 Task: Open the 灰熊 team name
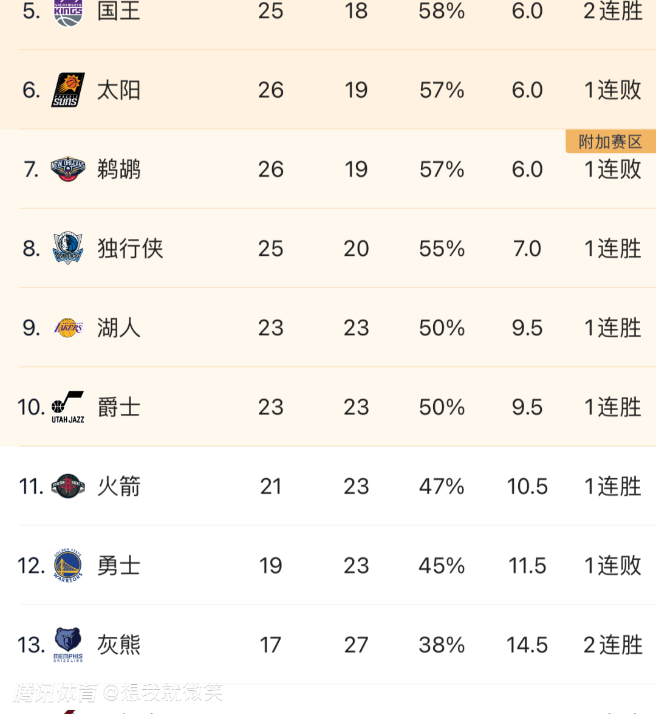tap(119, 644)
